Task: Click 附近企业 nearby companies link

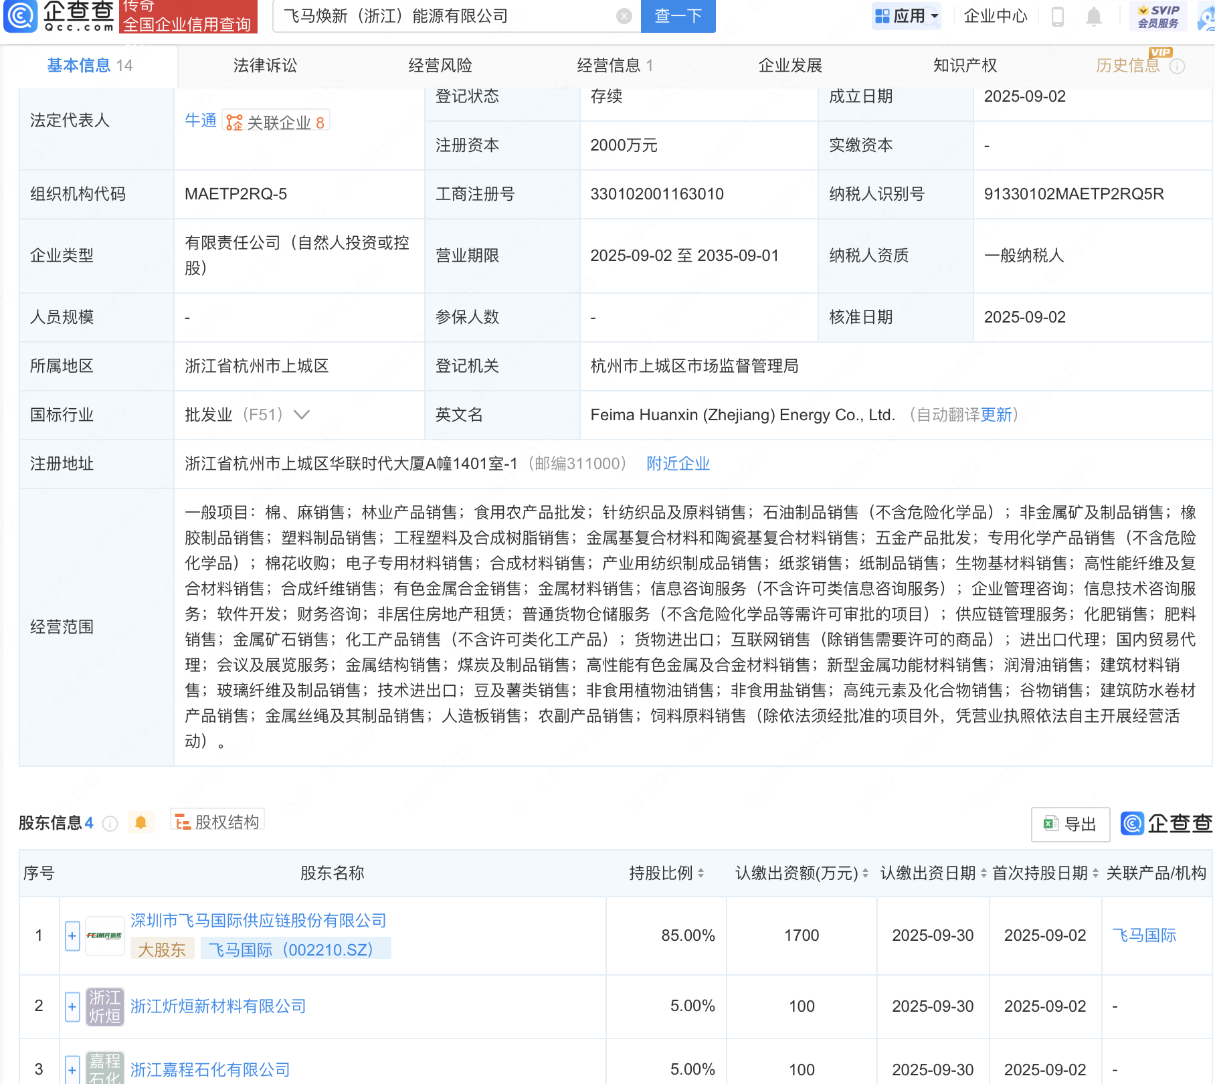Action: [678, 464]
